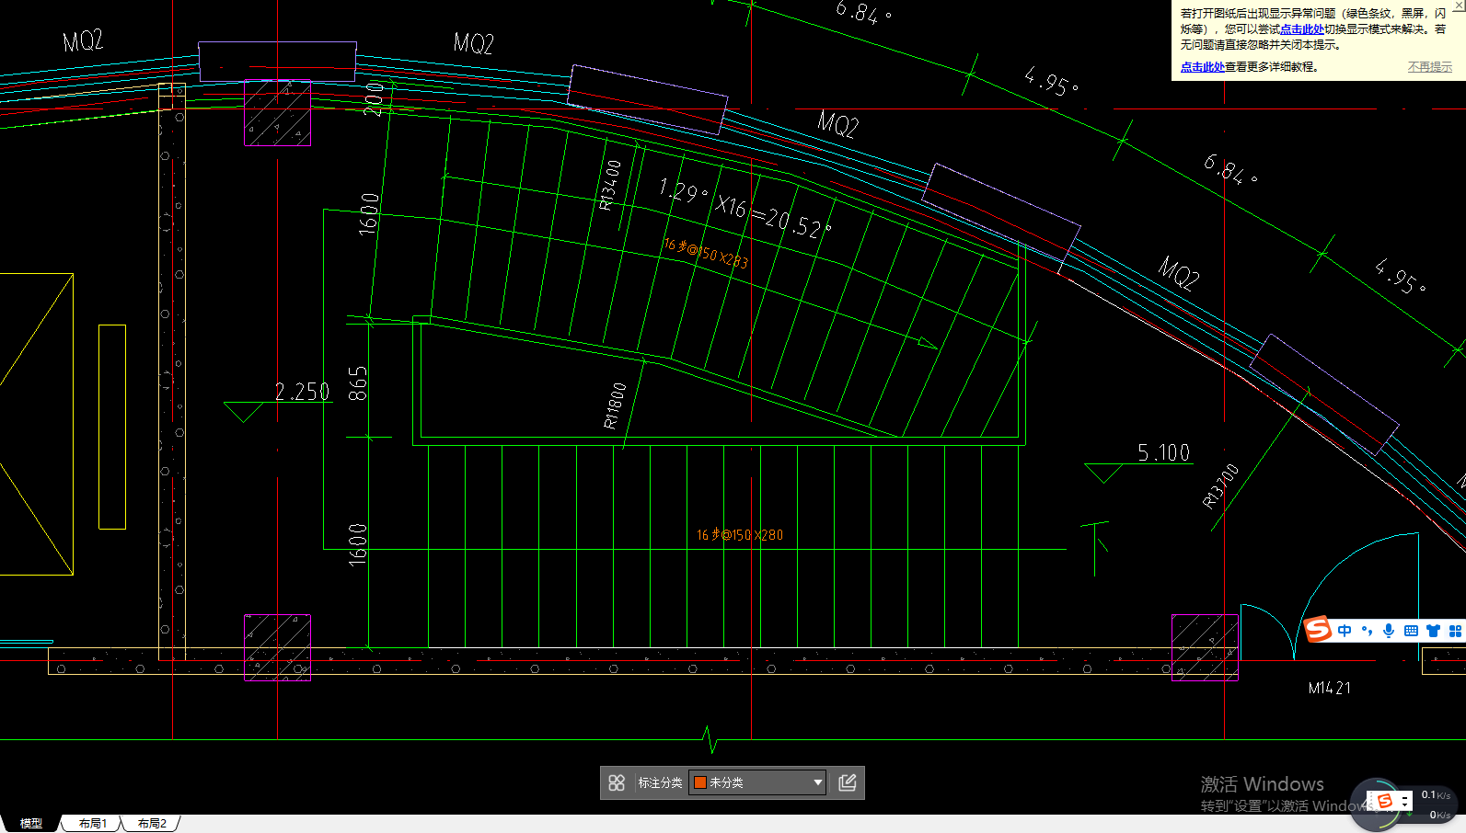The width and height of the screenshot is (1466, 833).
Task: Click the 1.29° X16=20.52° angle text
Action: pos(745,209)
